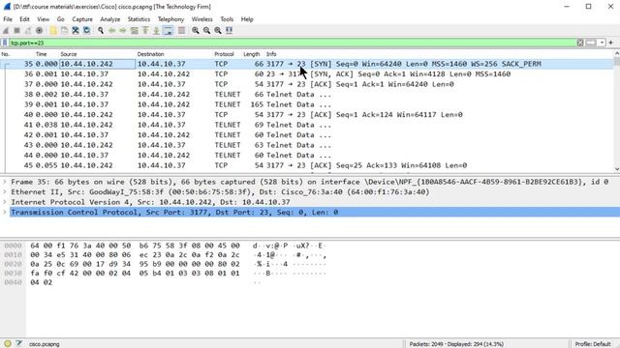
Task: Select packet 36 SYN, ACK row
Action: (x=307, y=73)
